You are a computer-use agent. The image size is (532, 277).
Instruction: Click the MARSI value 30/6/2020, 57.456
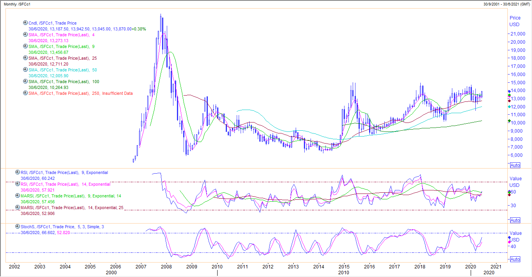tap(38, 202)
